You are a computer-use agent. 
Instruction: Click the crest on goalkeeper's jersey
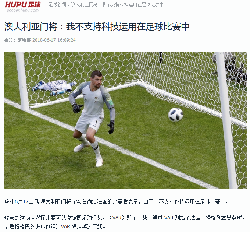96,98
